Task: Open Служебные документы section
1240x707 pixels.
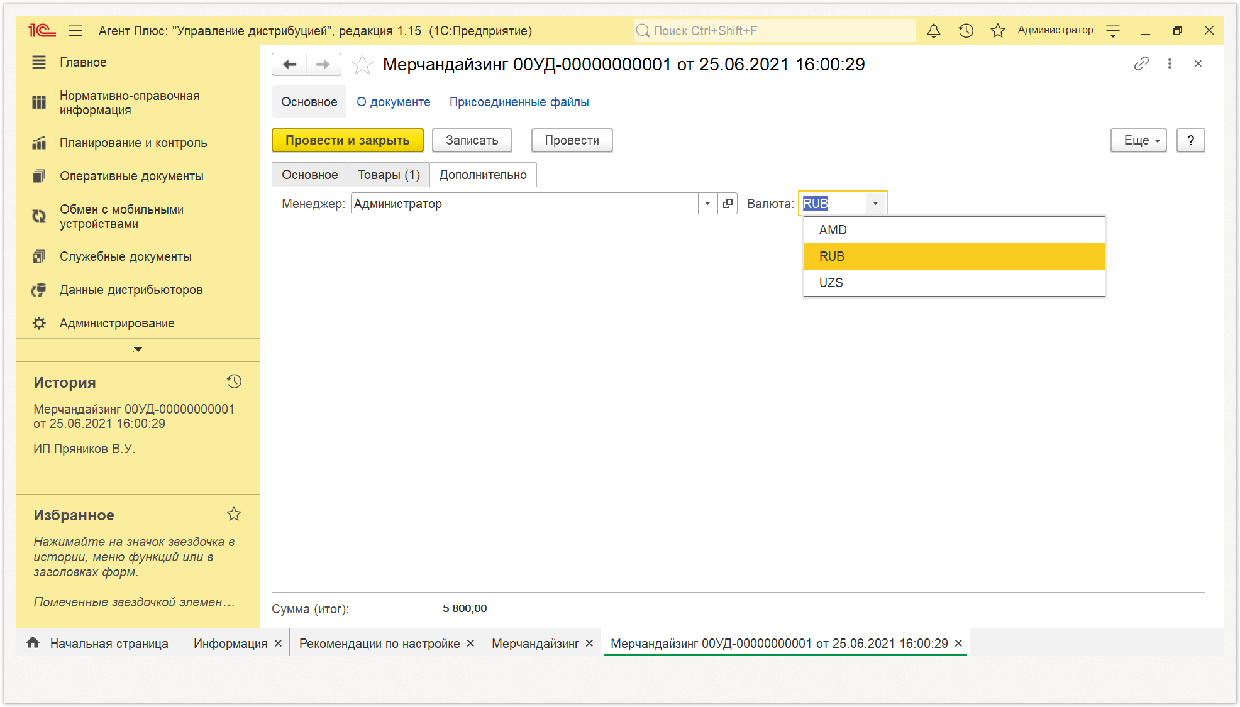Action: 125,256
